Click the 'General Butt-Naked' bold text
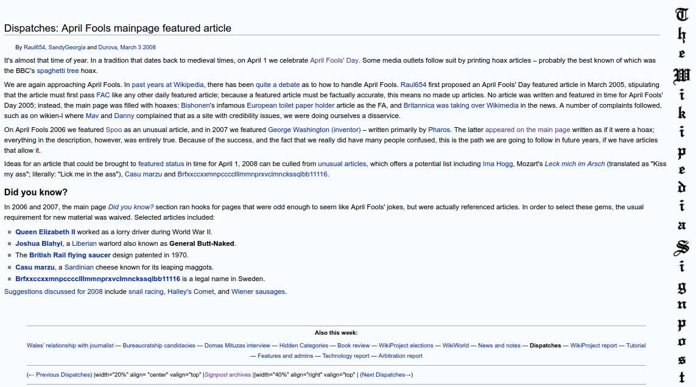The image size is (696, 387). [x=202, y=243]
